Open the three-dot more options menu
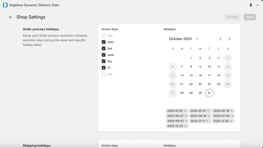 point(257,5)
